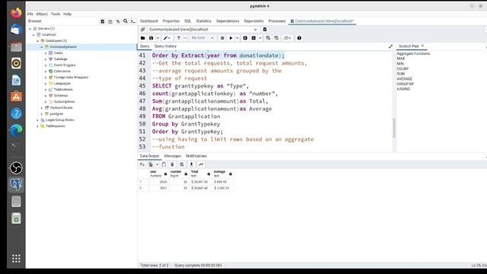Expand the Tablespaces node
The image size is (487, 274).
[38, 126]
